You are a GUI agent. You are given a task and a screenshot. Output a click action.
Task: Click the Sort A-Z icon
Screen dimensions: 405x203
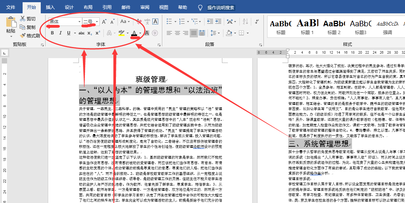[x=245, y=21]
